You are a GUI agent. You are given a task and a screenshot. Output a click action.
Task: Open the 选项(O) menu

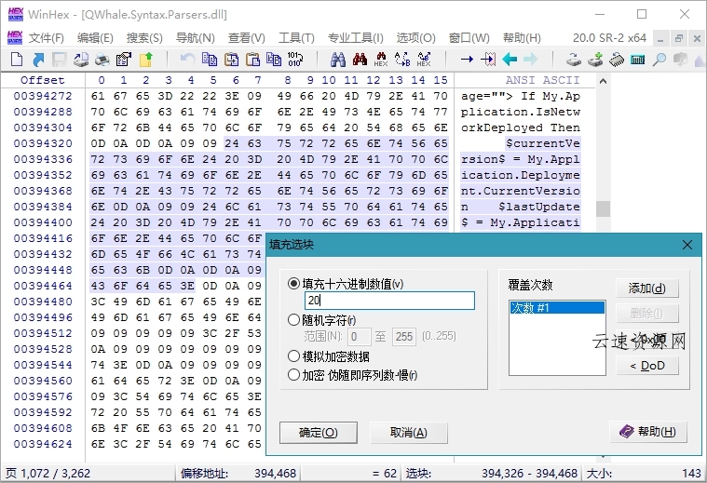[x=415, y=38]
